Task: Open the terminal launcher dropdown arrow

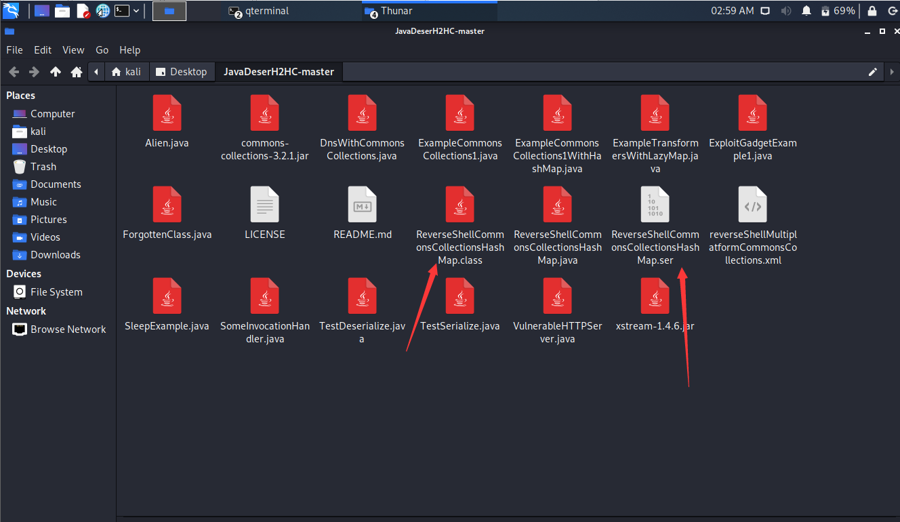Action: 136,11
